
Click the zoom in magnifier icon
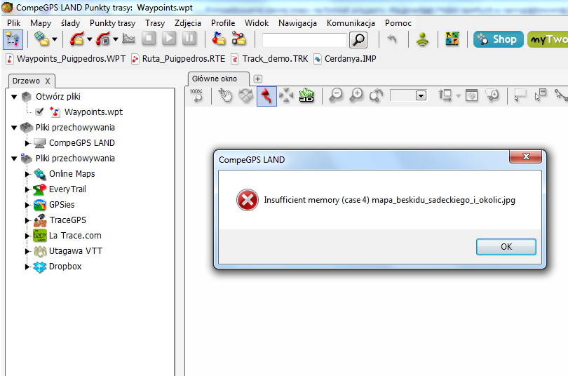point(356,95)
